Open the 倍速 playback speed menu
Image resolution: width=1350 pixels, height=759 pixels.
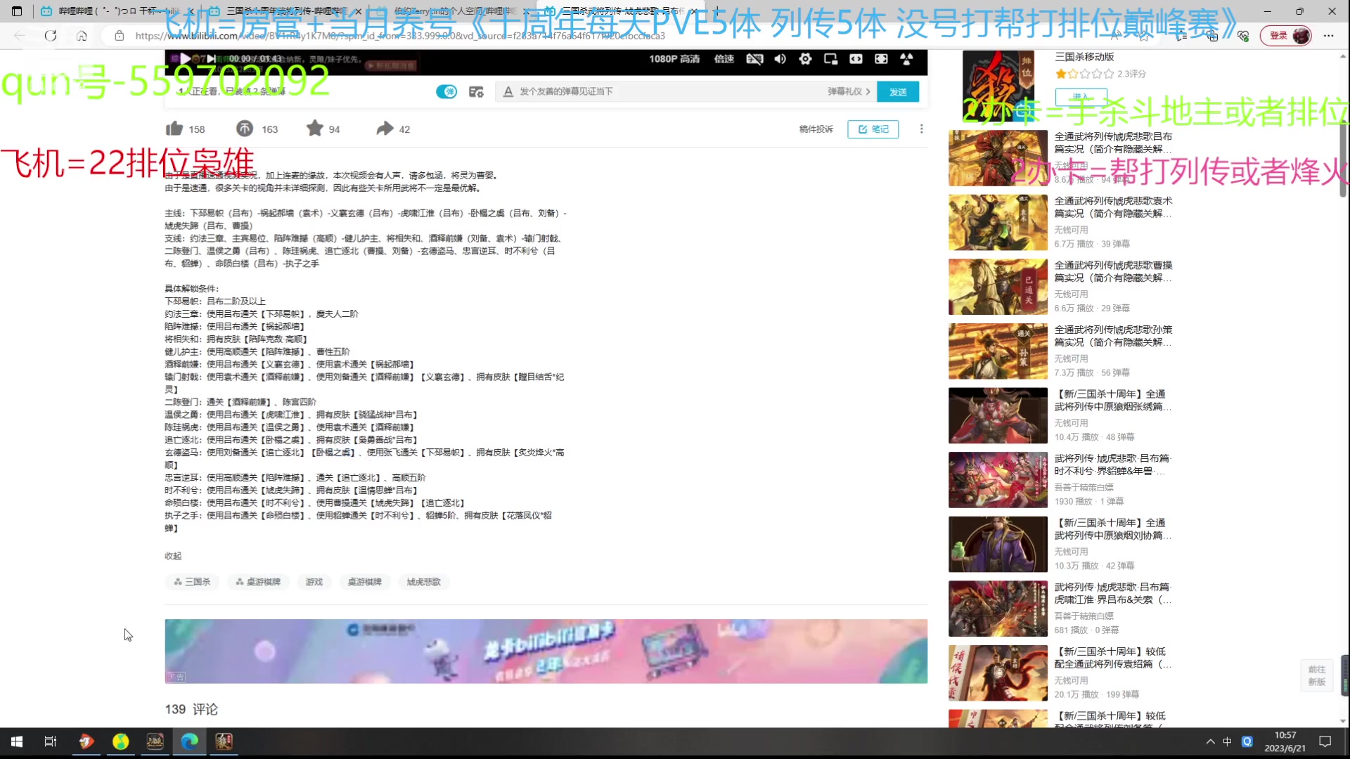(x=724, y=59)
